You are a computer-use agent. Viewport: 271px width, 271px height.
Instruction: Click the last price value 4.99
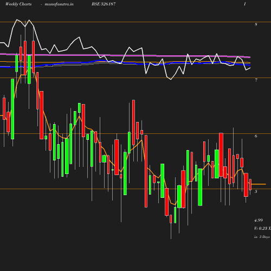(x=259, y=220)
